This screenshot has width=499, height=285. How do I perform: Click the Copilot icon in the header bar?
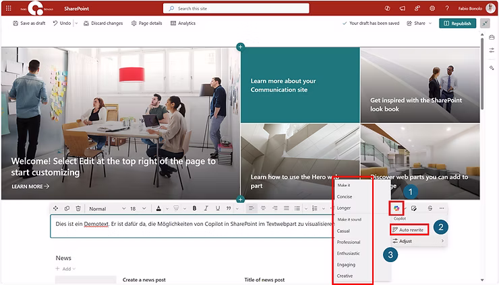[x=387, y=9]
